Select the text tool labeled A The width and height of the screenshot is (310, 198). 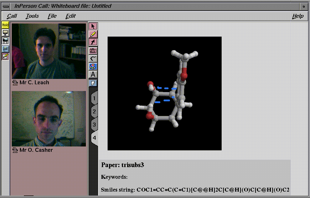point(93,75)
